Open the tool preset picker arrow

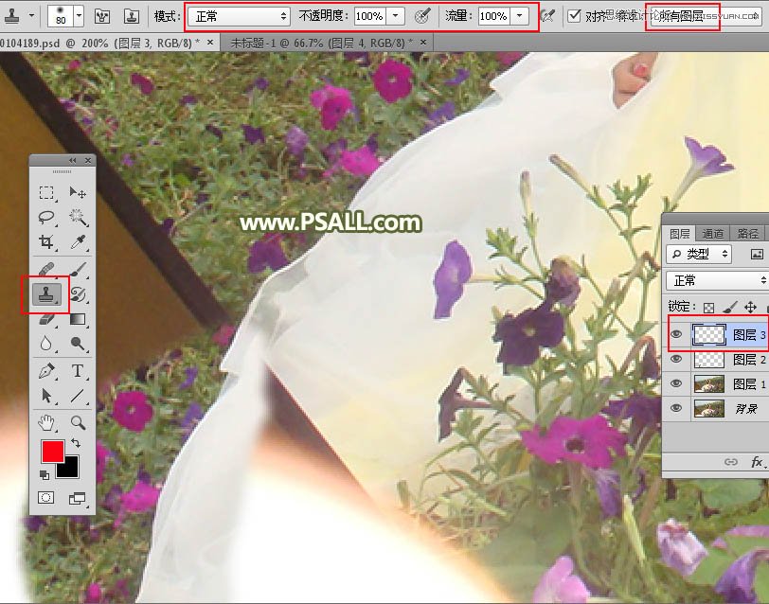(32, 16)
